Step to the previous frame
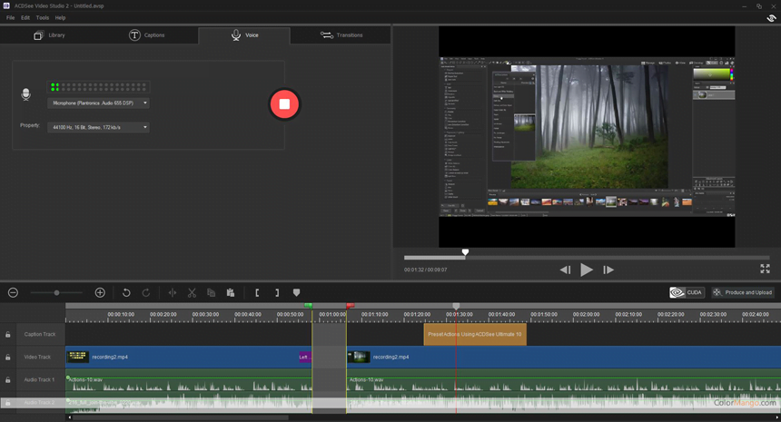The height and width of the screenshot is (422, 781). (565, 270)
